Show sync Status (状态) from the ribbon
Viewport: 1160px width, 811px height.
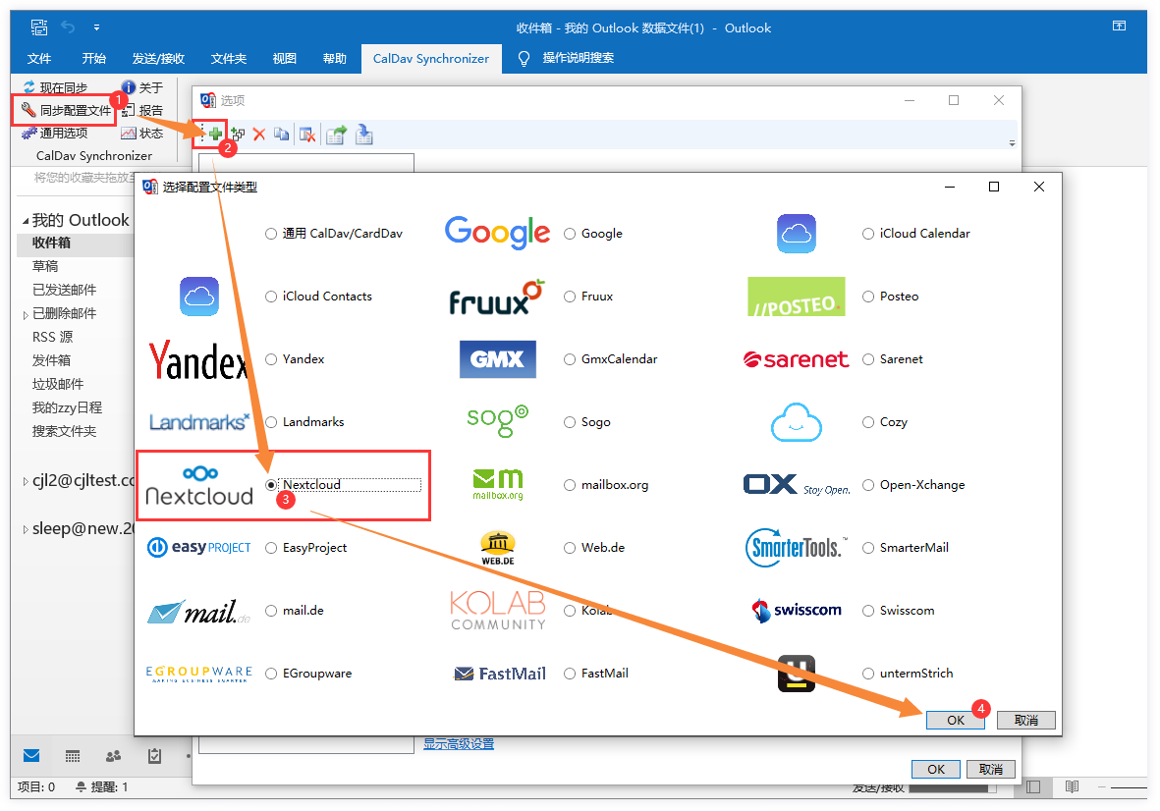pyautogui.click(x=142, y=134)
